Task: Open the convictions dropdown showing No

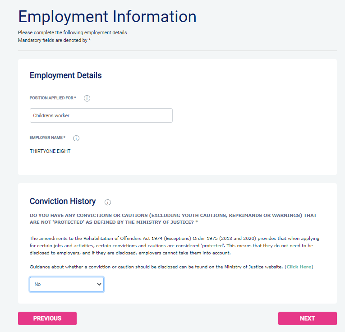Action: (67, 285)
